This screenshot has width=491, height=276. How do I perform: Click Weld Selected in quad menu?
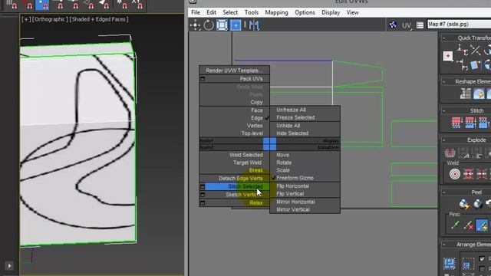click(x=245, y=155)
